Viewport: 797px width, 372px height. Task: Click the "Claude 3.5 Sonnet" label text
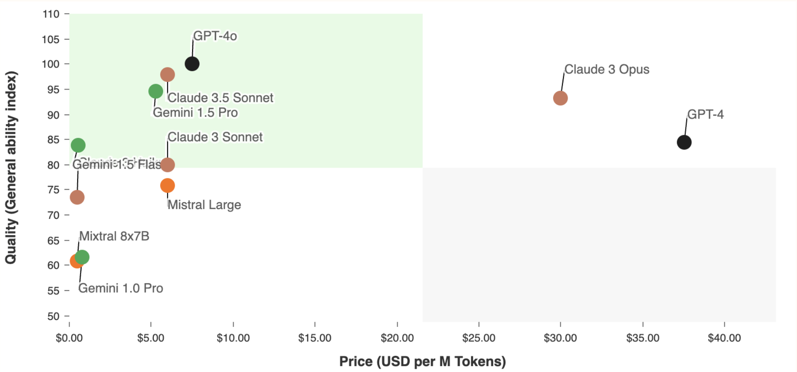[220, 98]
